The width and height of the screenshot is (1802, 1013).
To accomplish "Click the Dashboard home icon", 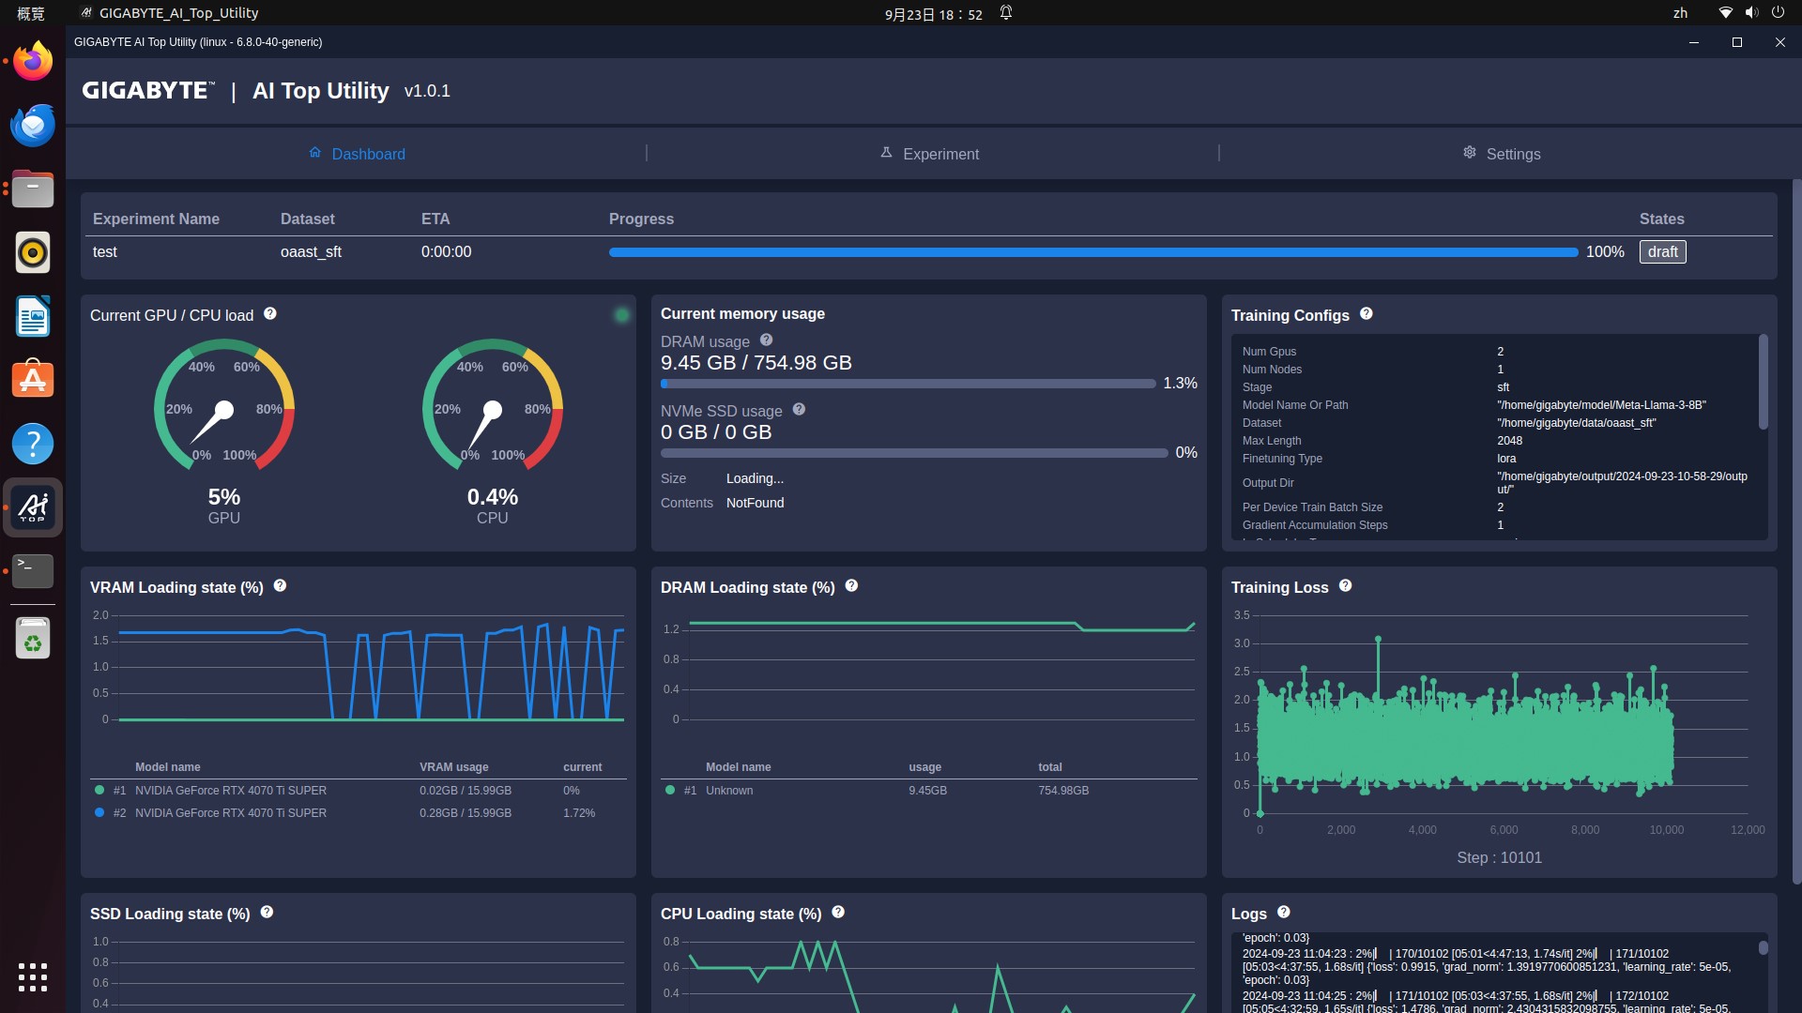I will coord(315,153).
